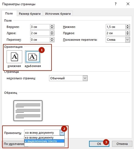This screenshot has width=134, height=149.
Task: Click the Отмена cancel button
Action: [122, 144]
